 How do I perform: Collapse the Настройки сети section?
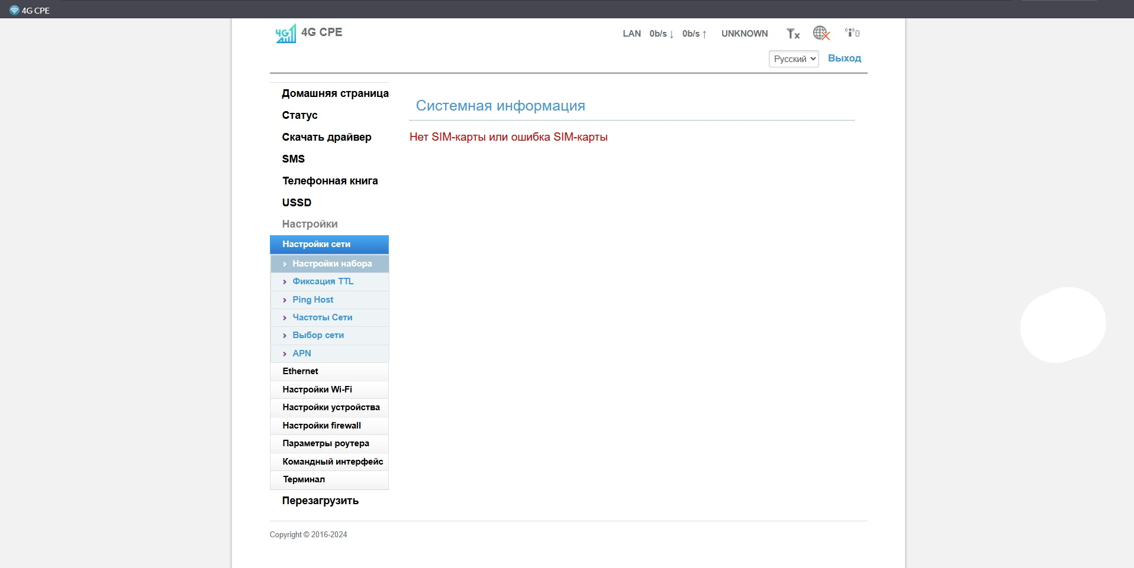(x=329, y=244)
